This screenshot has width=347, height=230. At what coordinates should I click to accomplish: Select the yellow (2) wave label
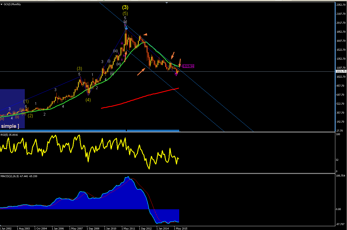point(30,116)
